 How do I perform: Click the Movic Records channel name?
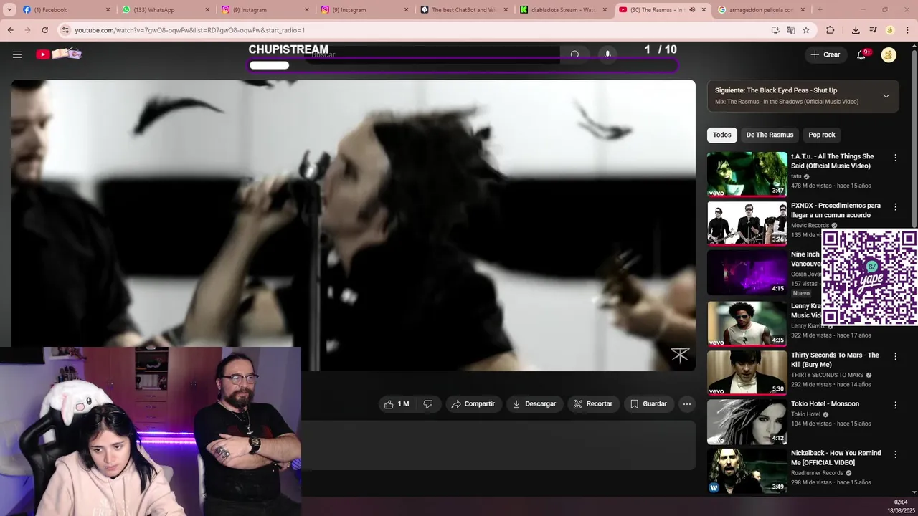[810, 226]
